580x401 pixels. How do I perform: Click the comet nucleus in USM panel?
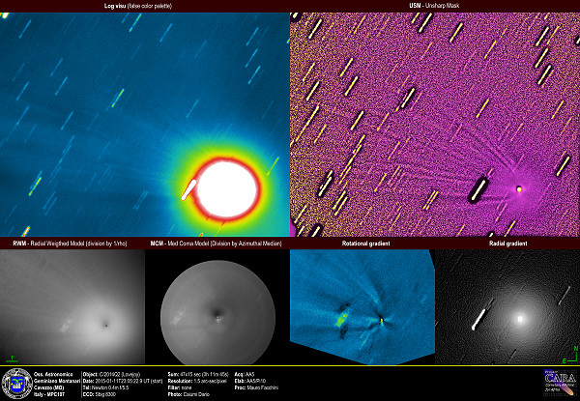(x=519, y=188)
